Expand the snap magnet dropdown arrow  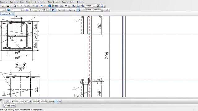(x=55, y=10)
